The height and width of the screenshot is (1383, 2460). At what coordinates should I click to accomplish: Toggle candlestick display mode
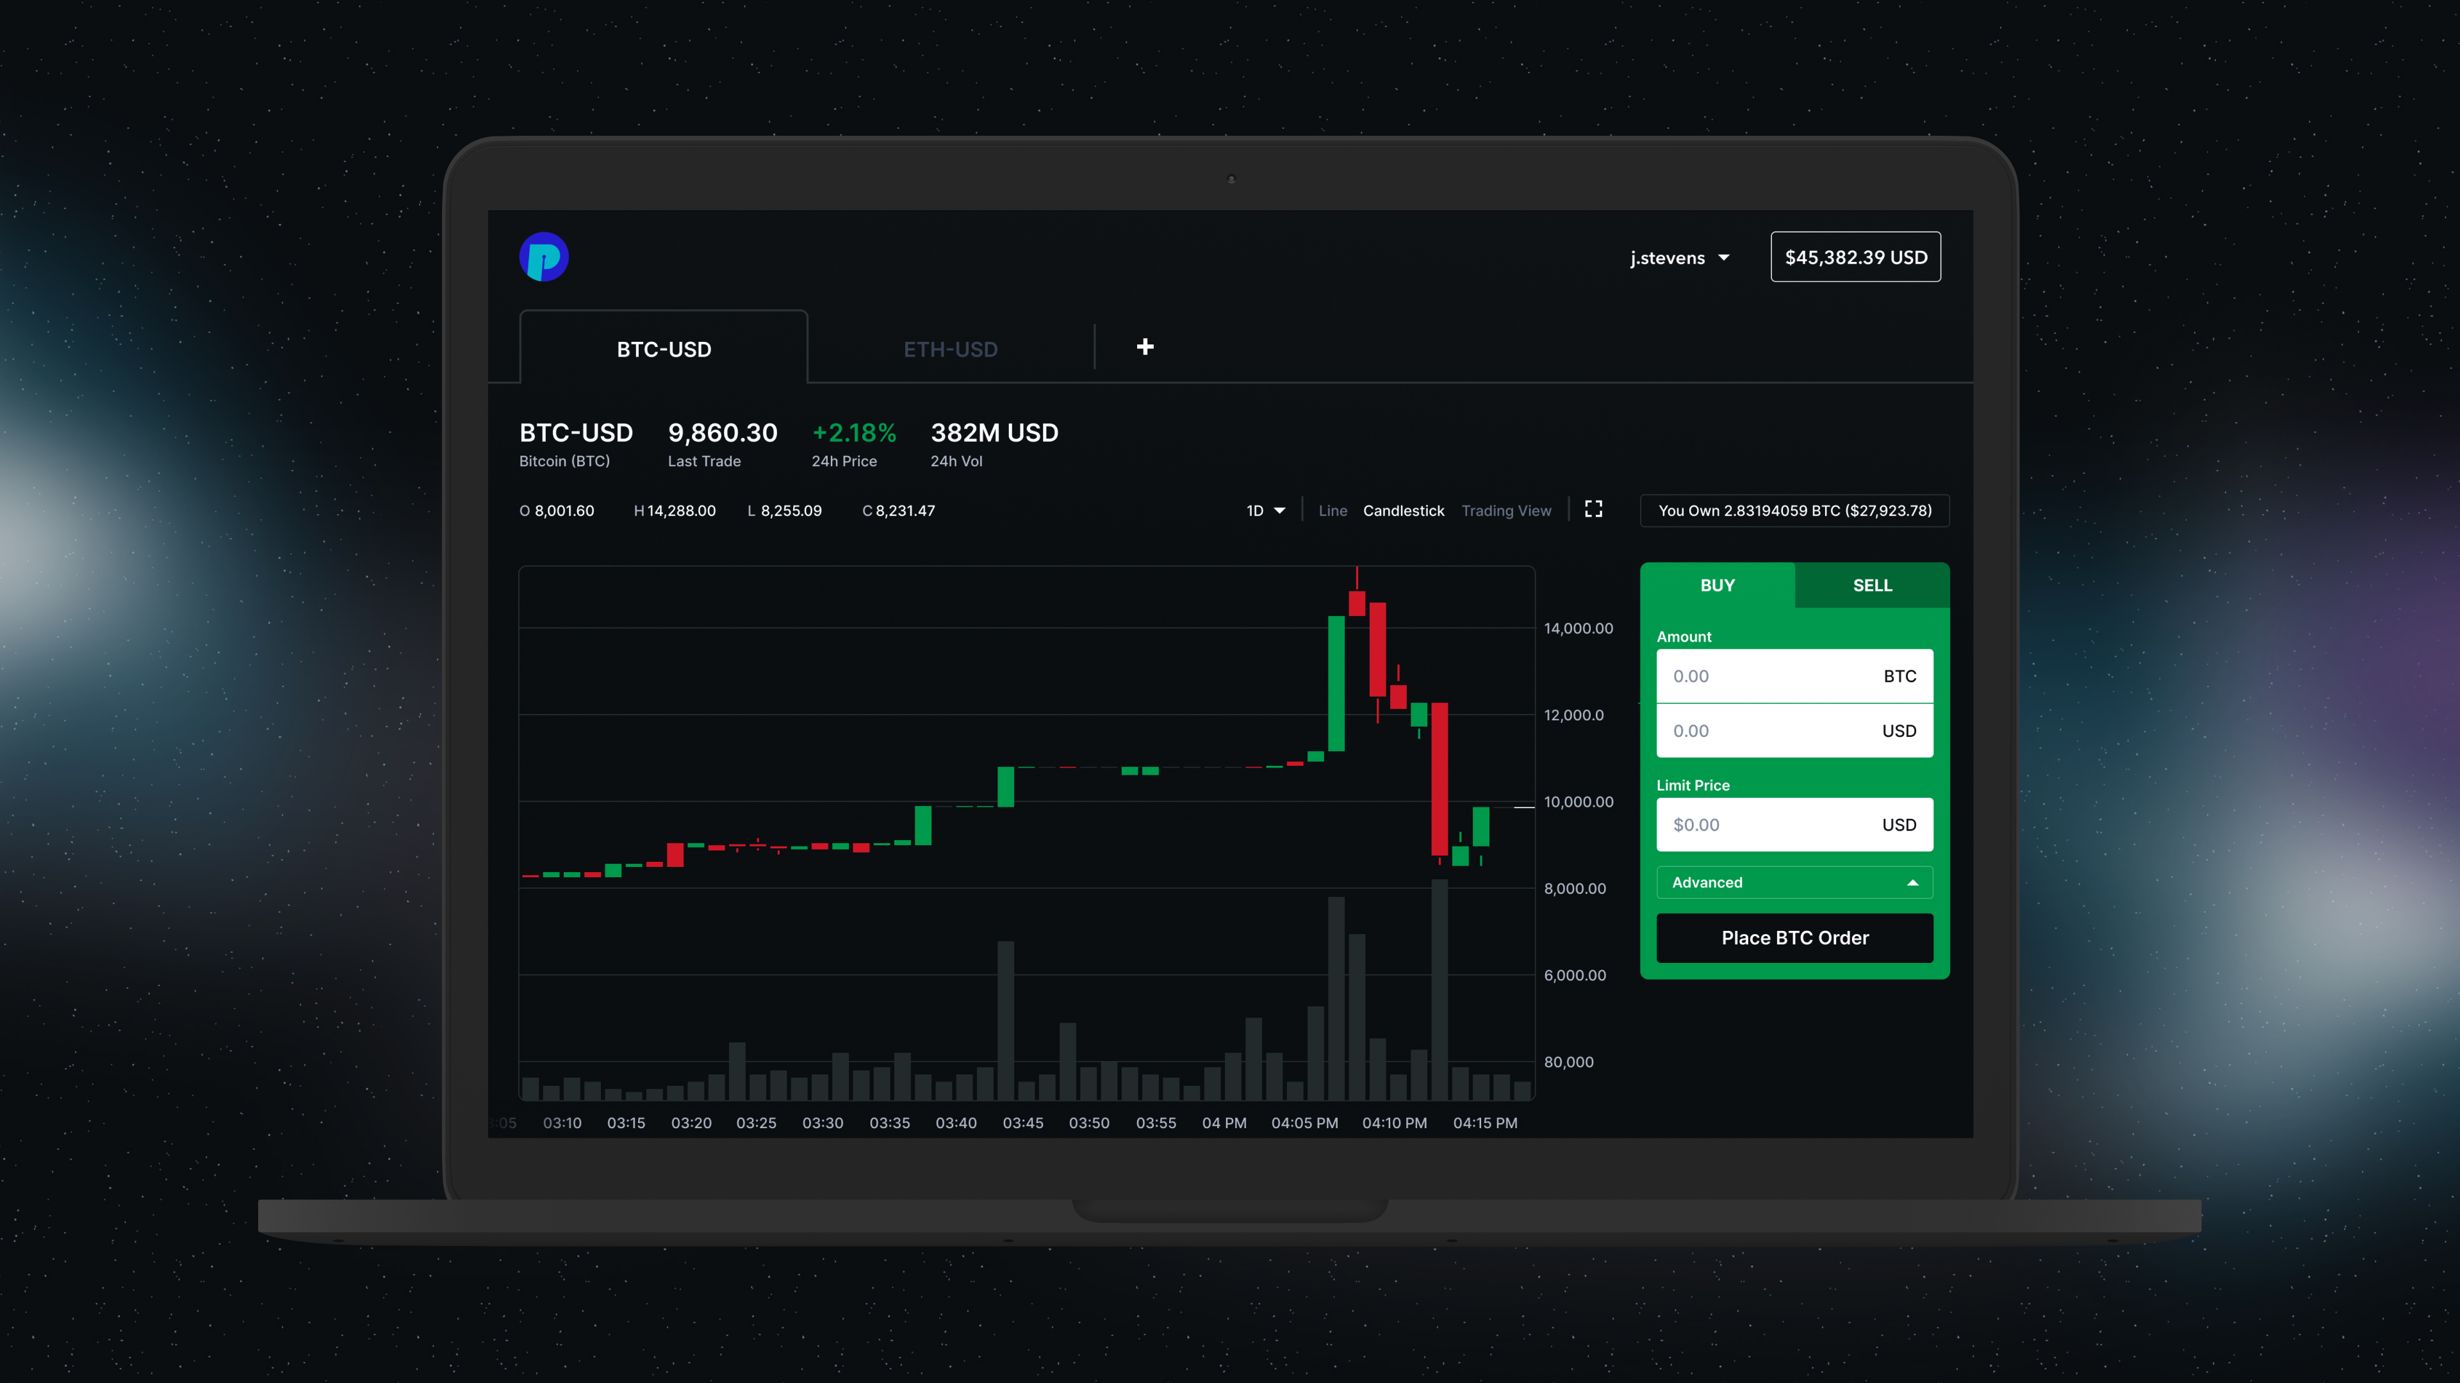pos(1402,510)
